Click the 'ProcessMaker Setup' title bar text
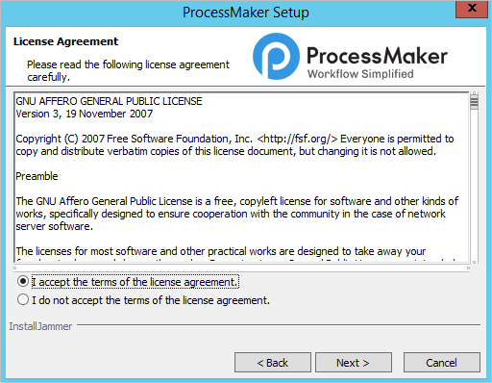 246,13
